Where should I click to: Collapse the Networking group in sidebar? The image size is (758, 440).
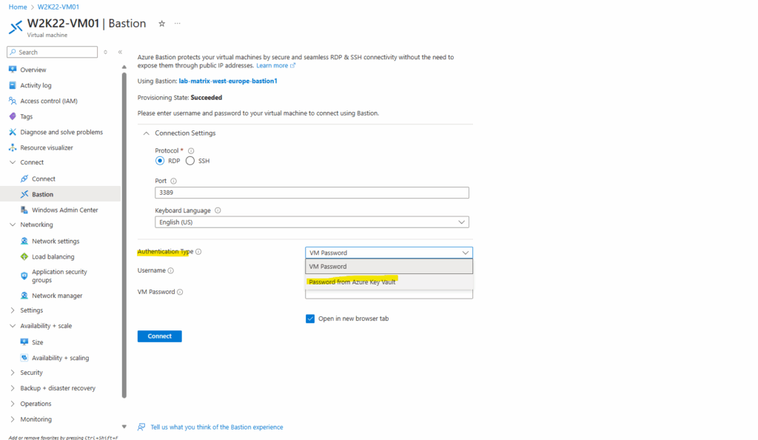coord(13,224)
